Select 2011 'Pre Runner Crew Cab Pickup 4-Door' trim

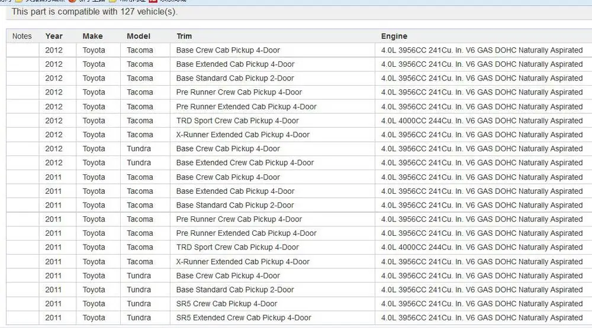click(x=239, y=219)
